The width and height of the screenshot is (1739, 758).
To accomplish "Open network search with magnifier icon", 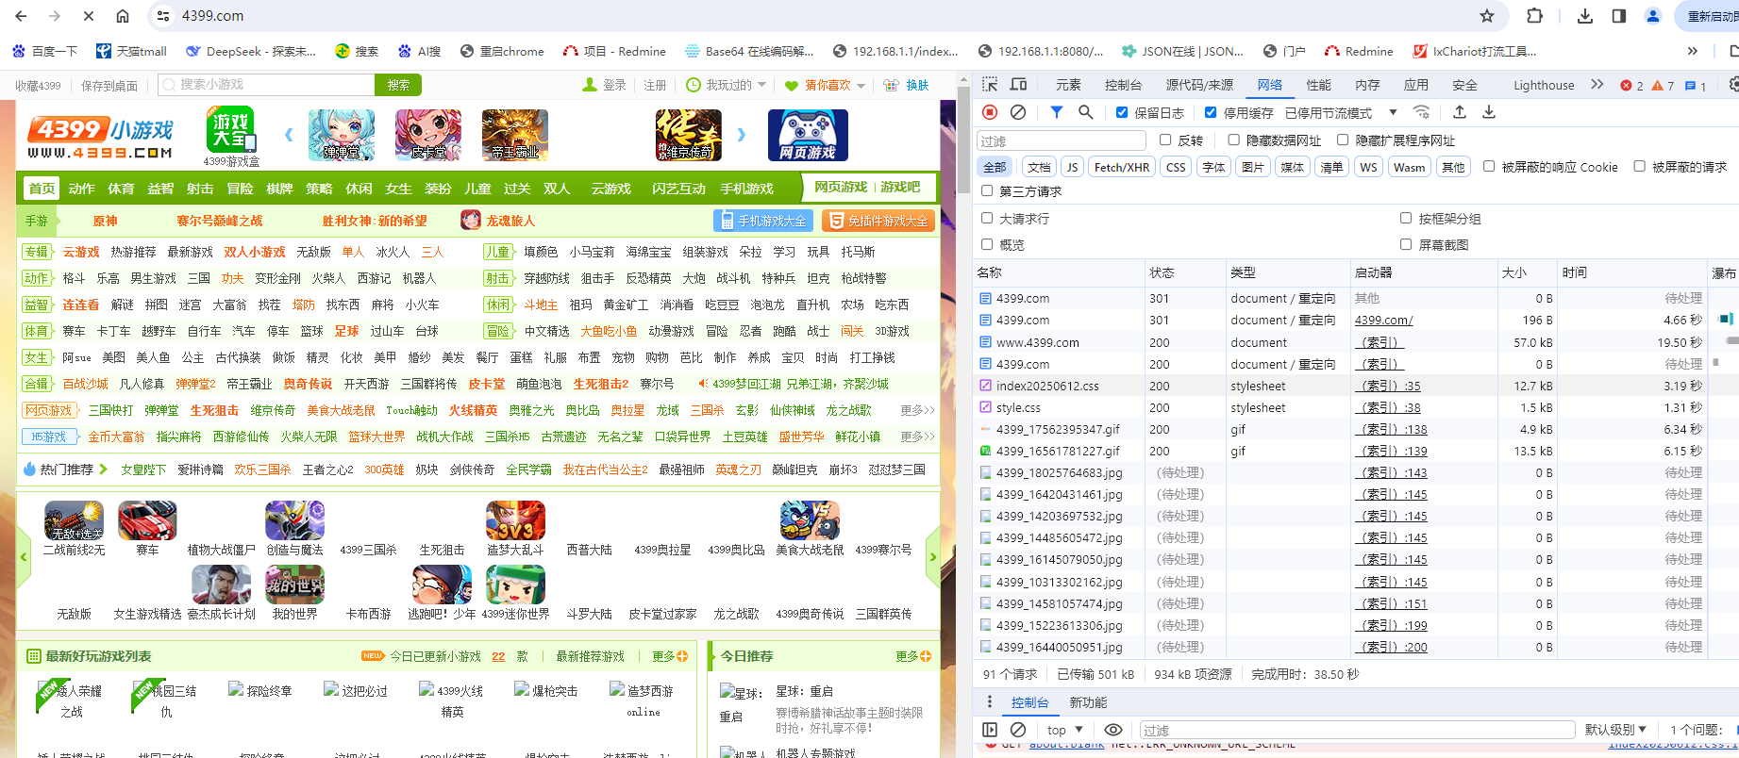I will (1086, 112).
